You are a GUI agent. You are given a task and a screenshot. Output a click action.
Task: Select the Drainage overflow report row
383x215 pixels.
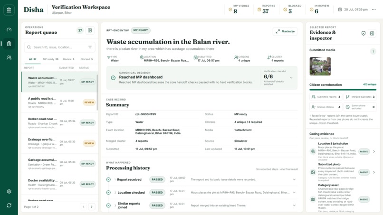[59, 143]
